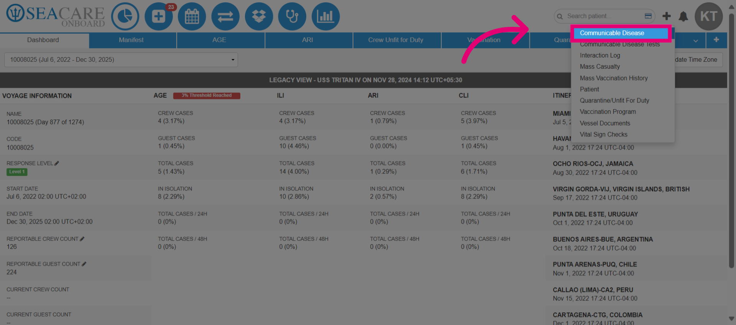Viewport: 736px width, 325px height.
Task: Open the voyage selector dropdown
Action: tap(121, 60)
